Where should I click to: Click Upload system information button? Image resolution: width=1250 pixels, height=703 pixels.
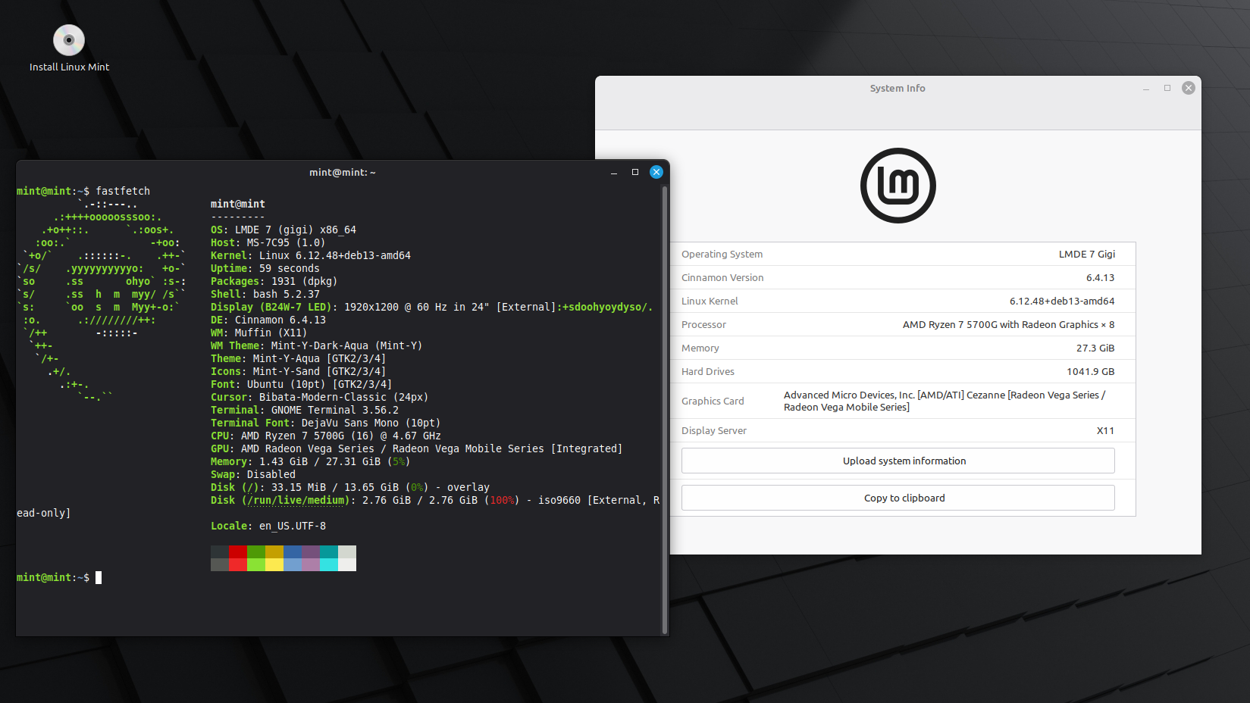pyautogui.click(x=898, y=461)
